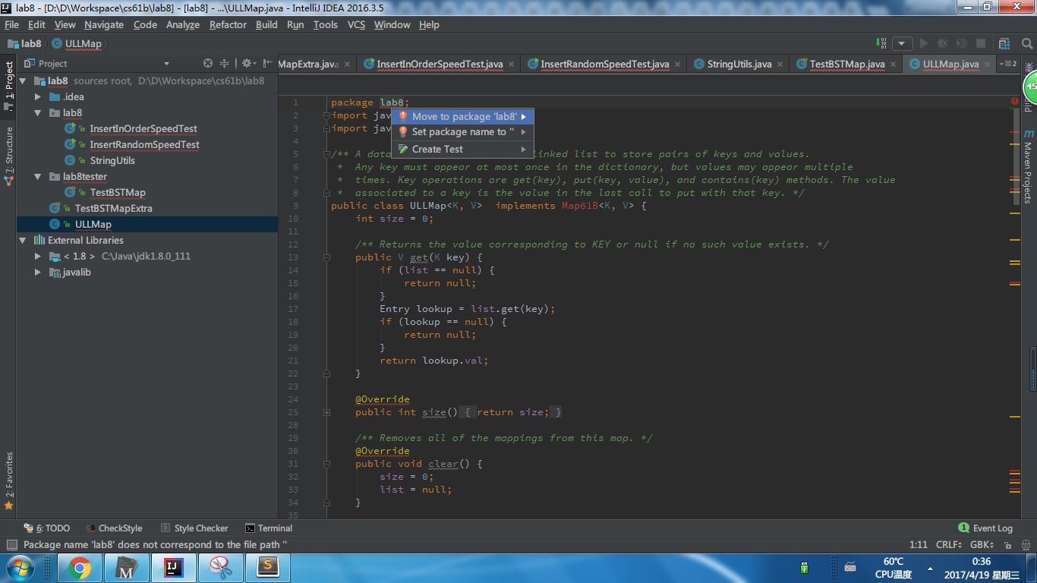Open the Terminal tool window
Screen dimensions: 1037x583
269,528
